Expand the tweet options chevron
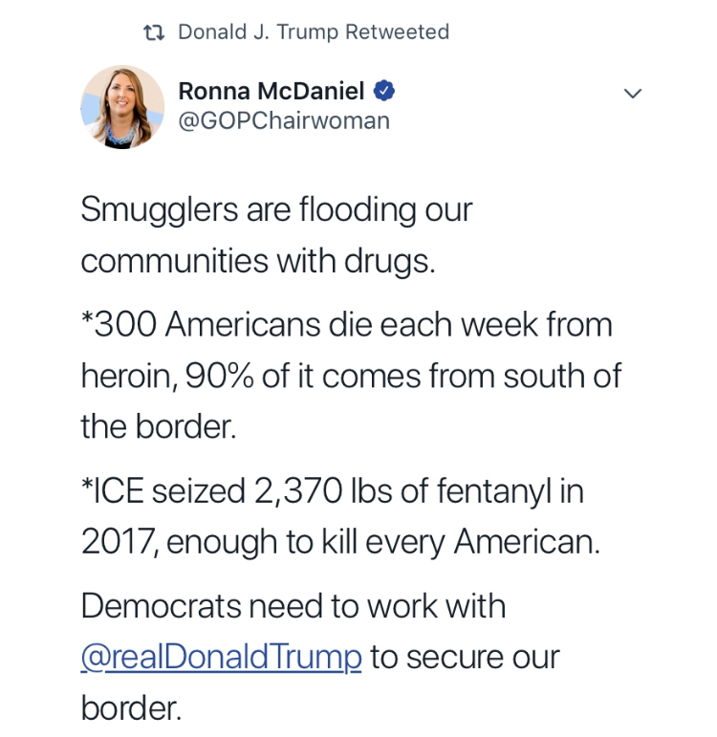Screen dimensions: 717x737 pyautogui.click(x=632, y=94)
